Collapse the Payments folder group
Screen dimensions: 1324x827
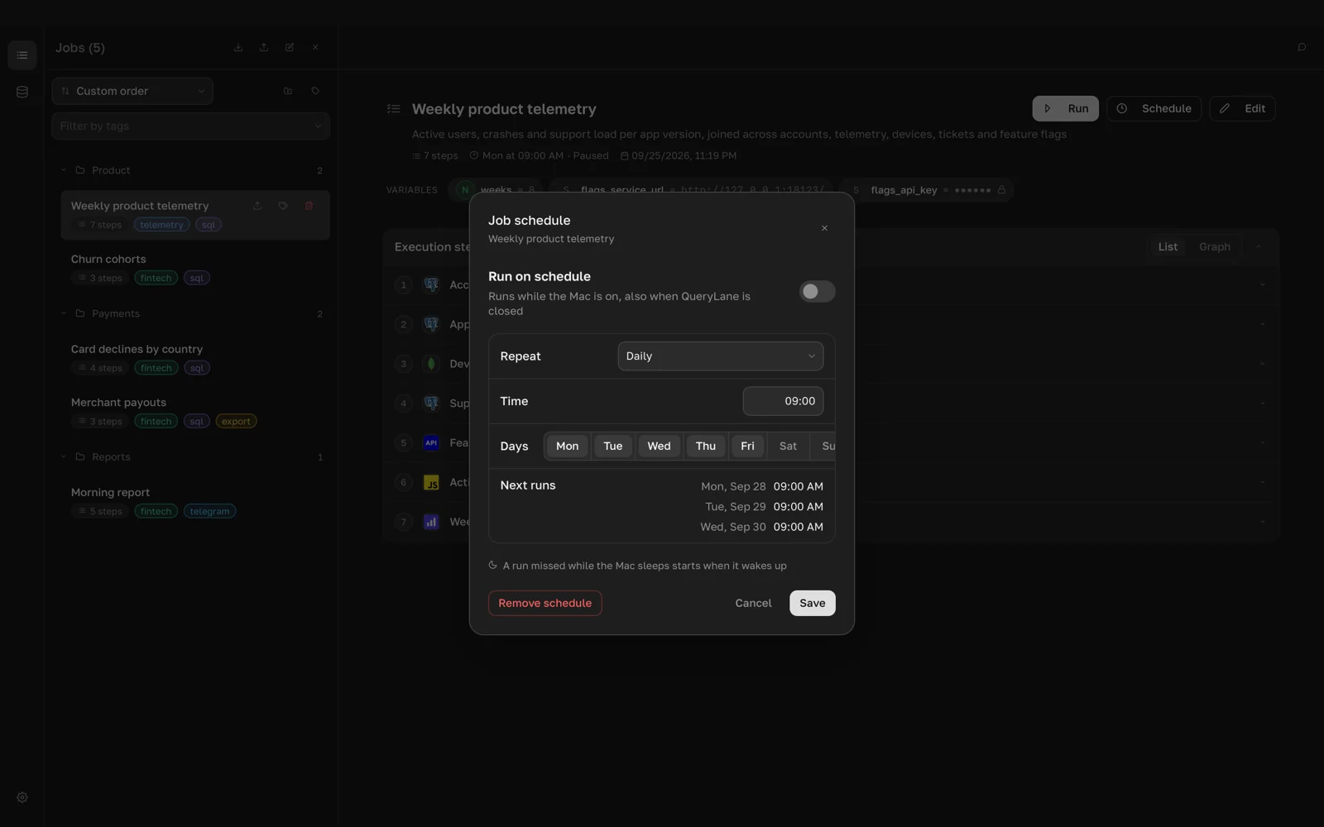click(x=64, y=313)
